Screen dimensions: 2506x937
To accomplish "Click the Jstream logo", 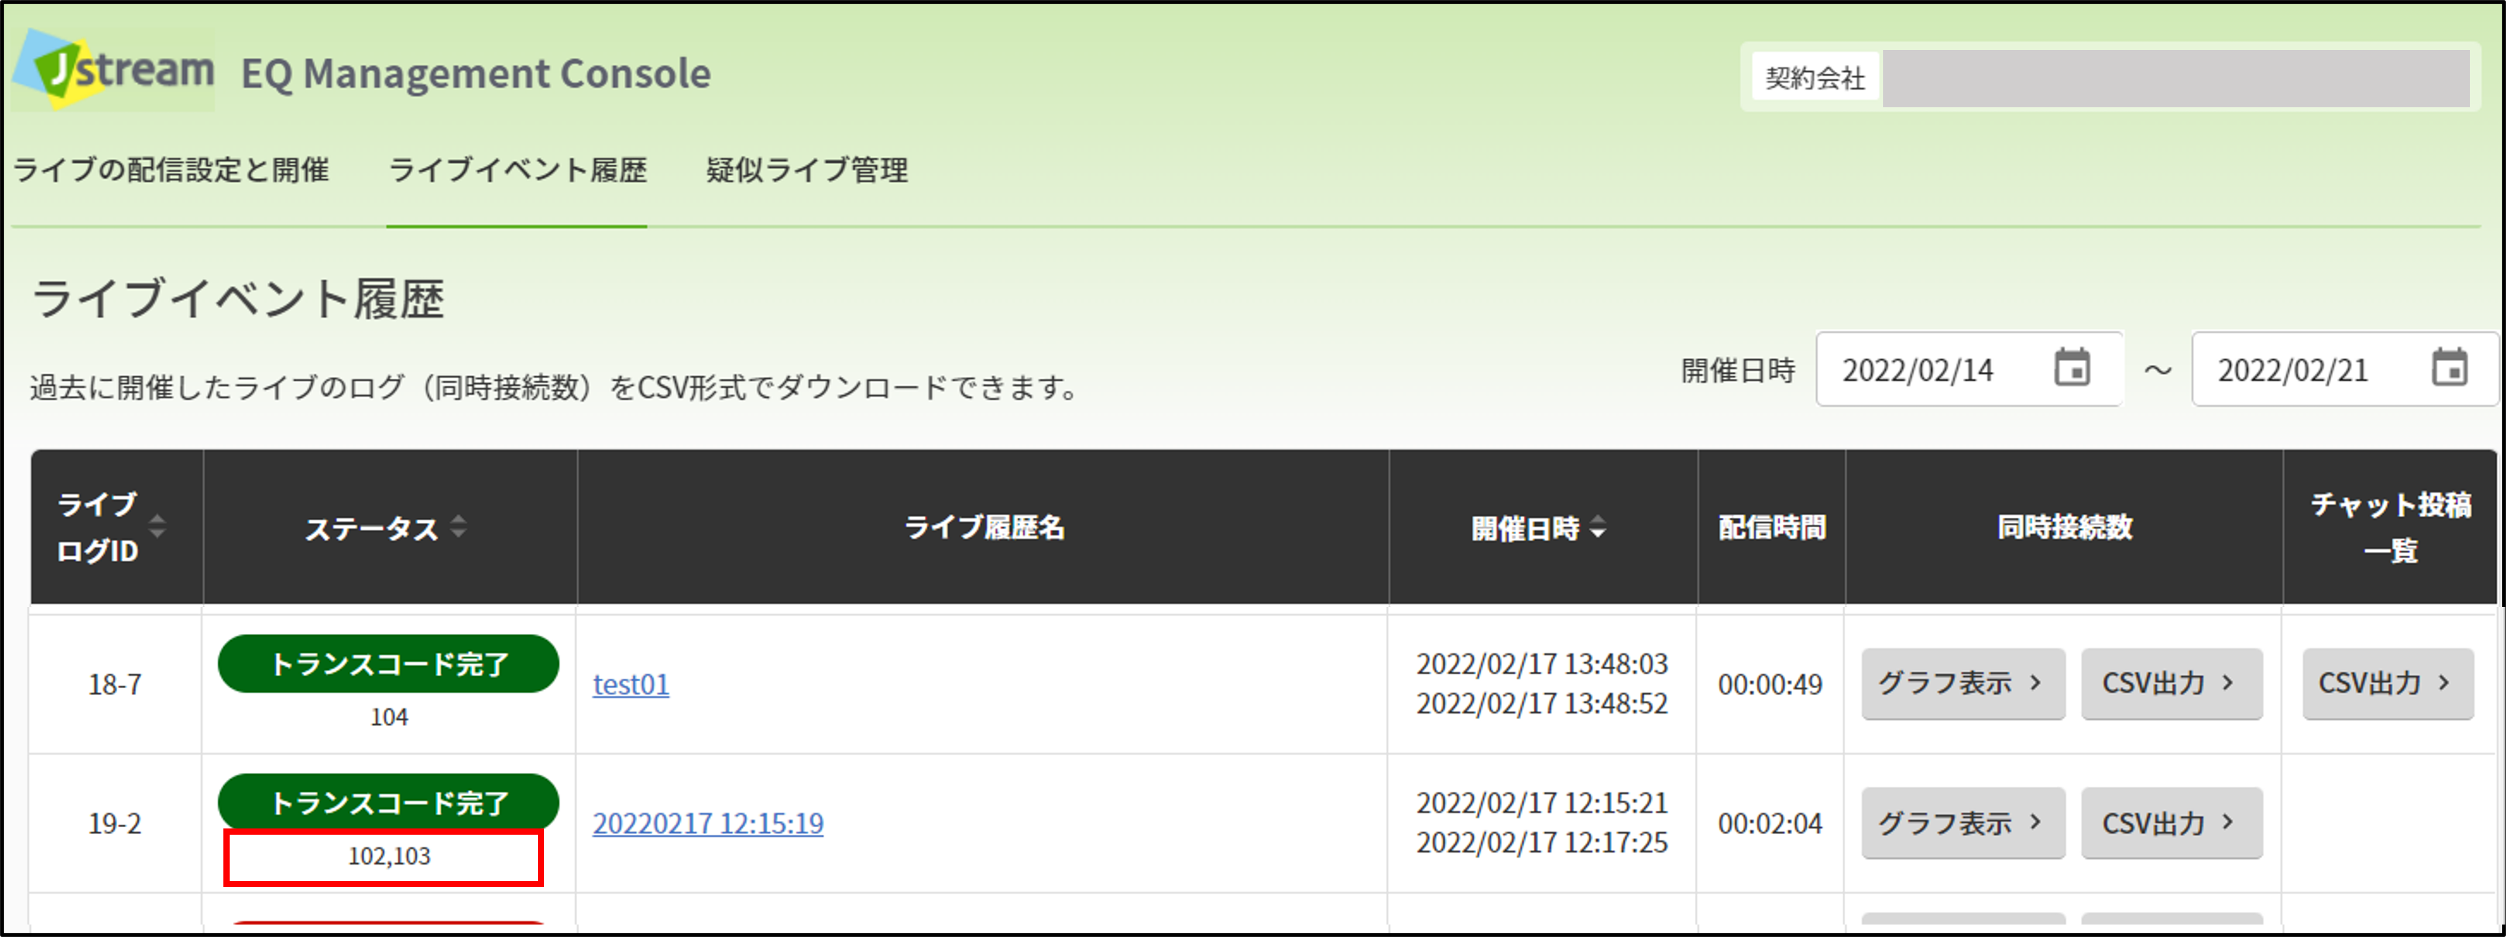I will 114,69.
